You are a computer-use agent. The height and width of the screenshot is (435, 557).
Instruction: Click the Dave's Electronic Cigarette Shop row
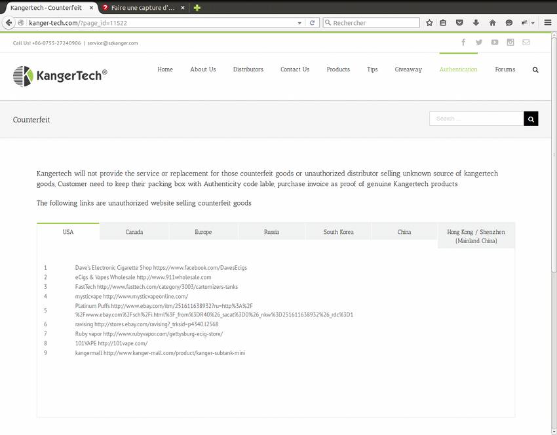(x=161, y=268)
